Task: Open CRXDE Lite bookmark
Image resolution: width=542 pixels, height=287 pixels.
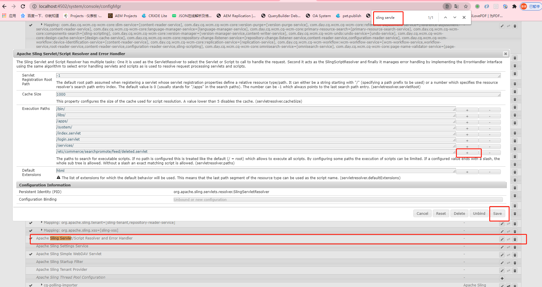Action: (154, 16)
